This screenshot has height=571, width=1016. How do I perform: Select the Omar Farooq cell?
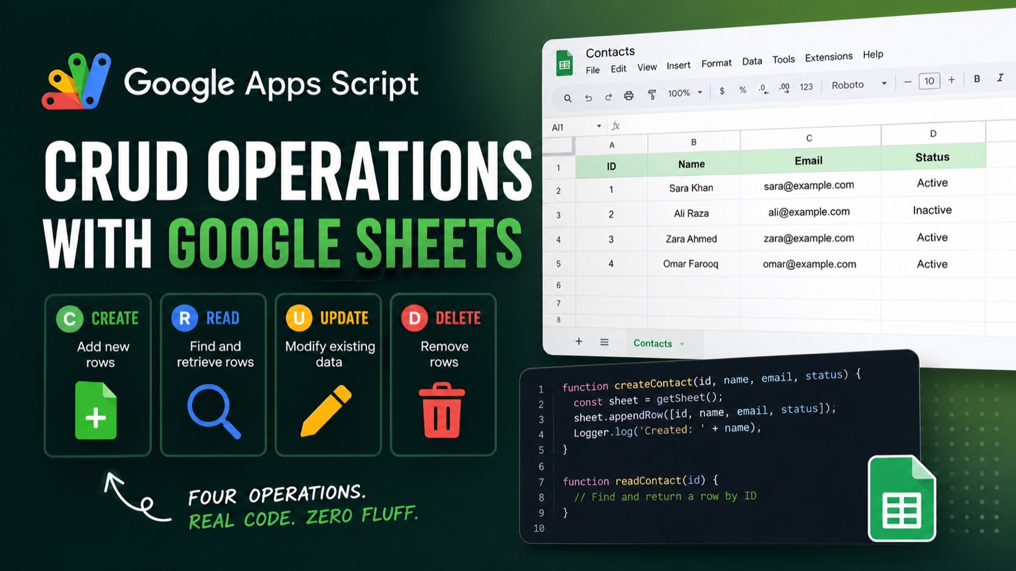[694, 264]
